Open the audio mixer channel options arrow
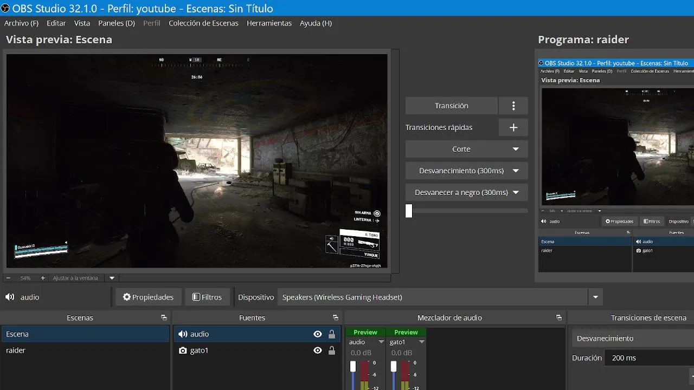Screen dimensions: 694x390 [381, 342]
